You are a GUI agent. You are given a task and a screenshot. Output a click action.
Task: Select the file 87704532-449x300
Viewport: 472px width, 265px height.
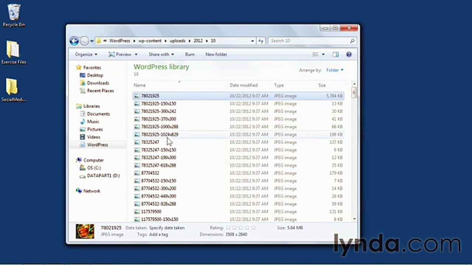238,197
